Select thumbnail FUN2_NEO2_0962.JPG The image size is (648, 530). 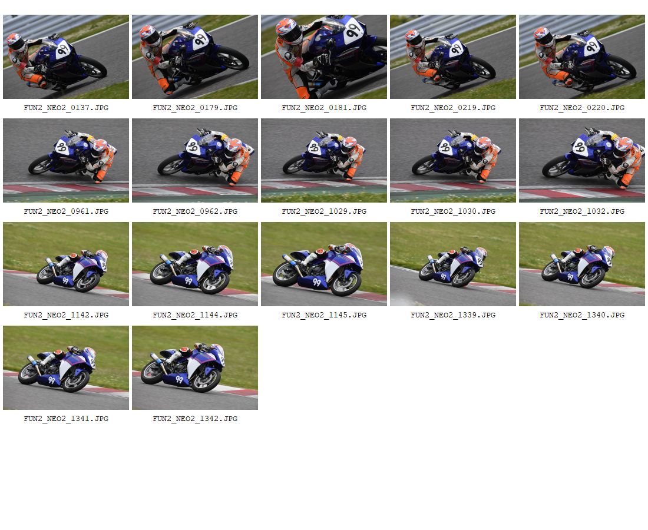coord(195,161)
